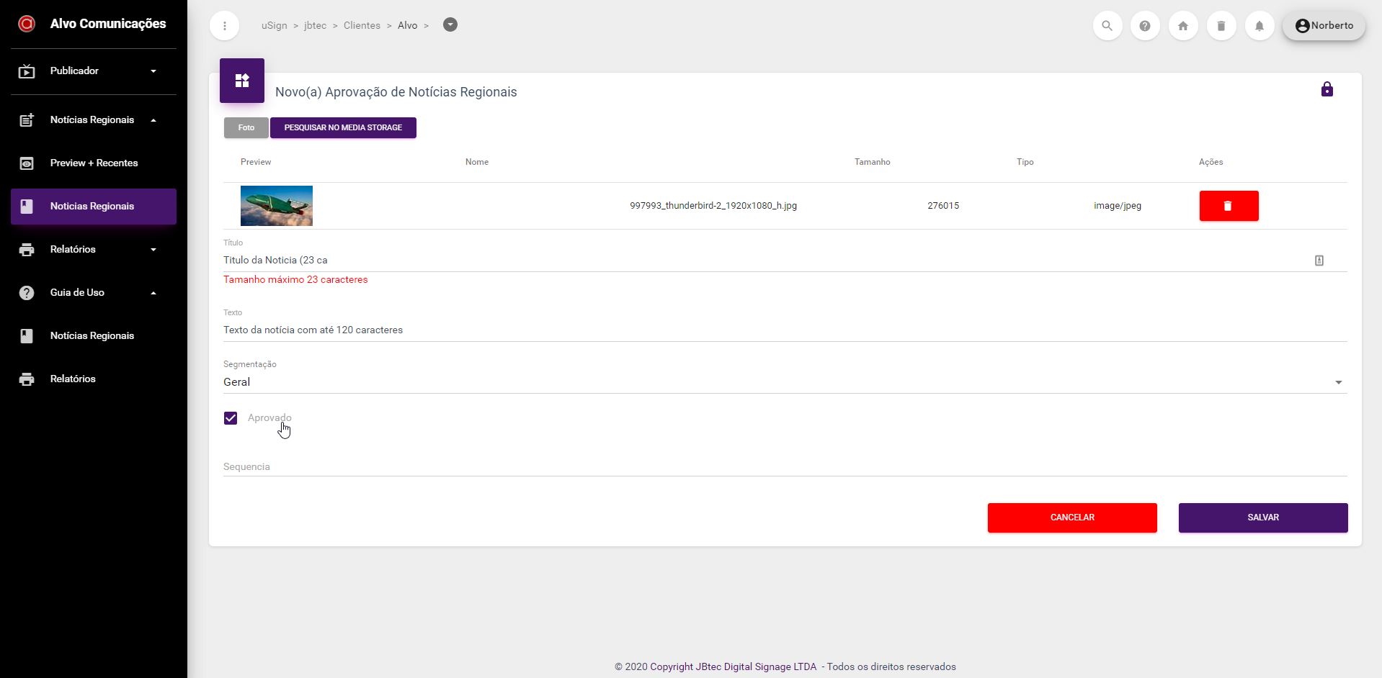The image size is (1382, 678).
Task: Click the thunderbird preview thumbnail
Action: coord(277,206)
